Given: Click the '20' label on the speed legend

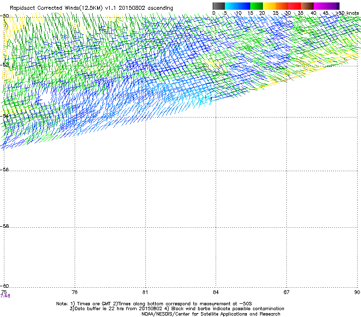Looking at the screenshot, I should pyautogui.click(x=262, y=13).
